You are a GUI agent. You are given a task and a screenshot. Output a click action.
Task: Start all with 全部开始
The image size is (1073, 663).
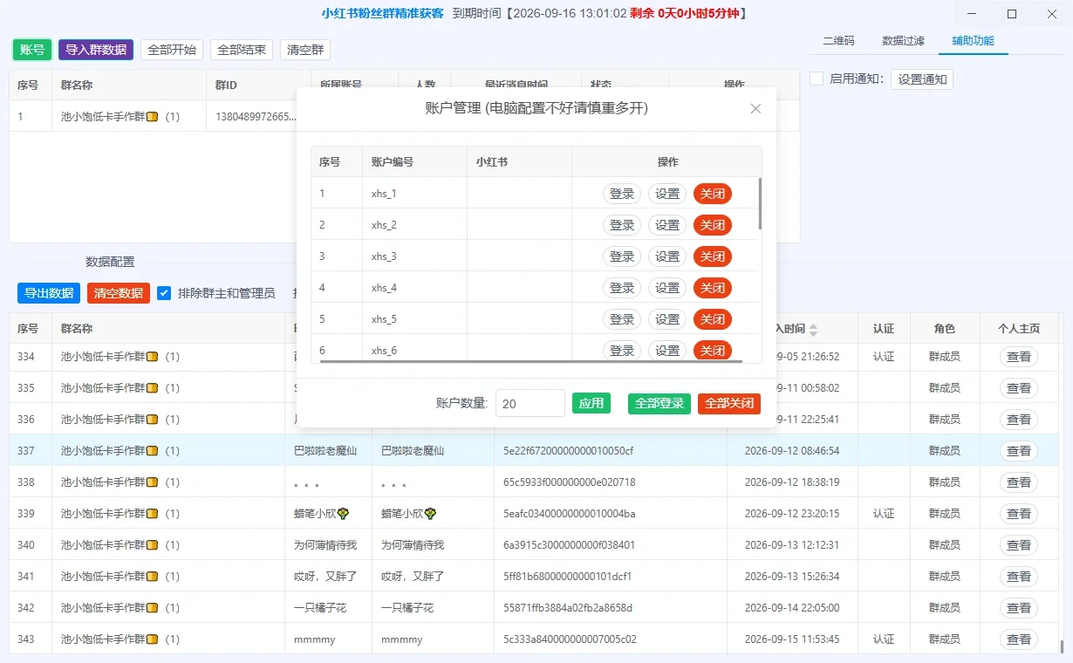coord(172,50)
